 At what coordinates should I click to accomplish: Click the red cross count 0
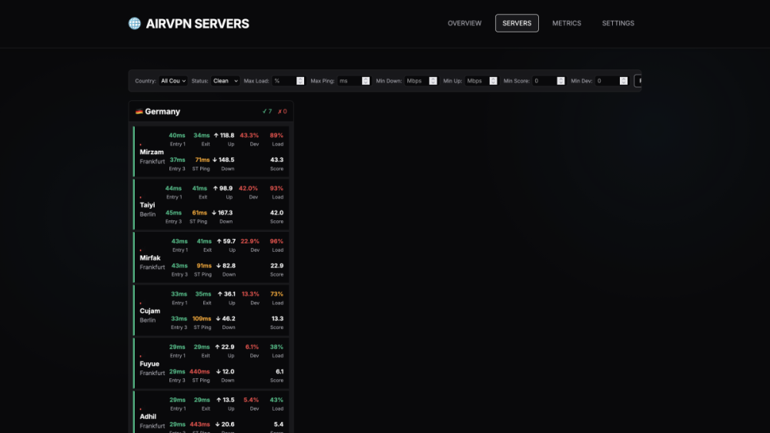283,112
